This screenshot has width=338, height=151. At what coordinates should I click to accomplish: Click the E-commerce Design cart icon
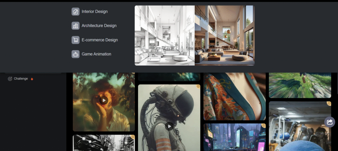pos(76,40)
